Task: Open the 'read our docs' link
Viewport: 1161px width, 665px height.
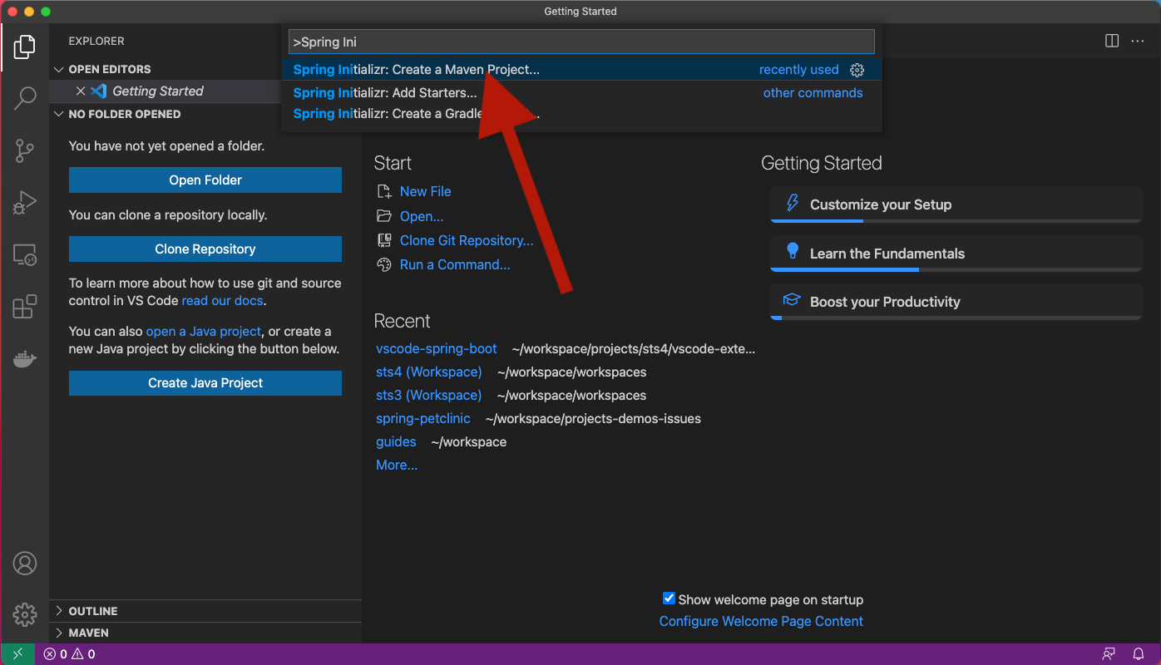Action: point(222,301)
